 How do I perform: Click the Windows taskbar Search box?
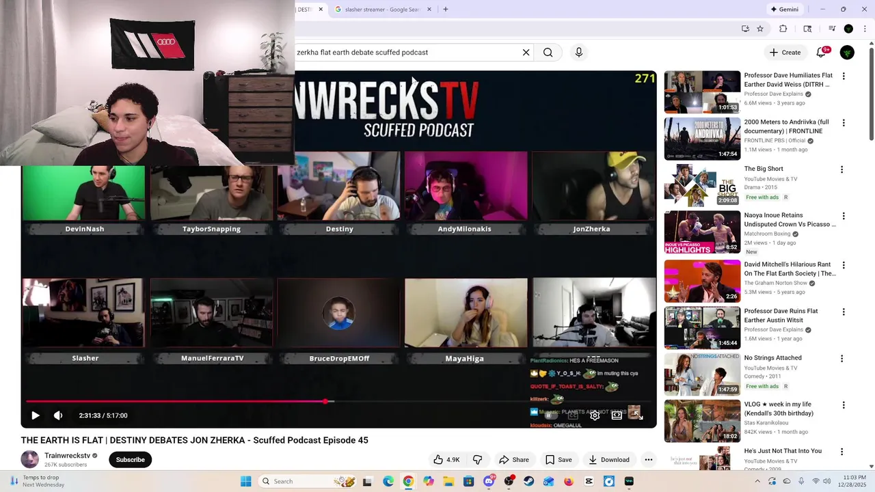tap(308, 481)
